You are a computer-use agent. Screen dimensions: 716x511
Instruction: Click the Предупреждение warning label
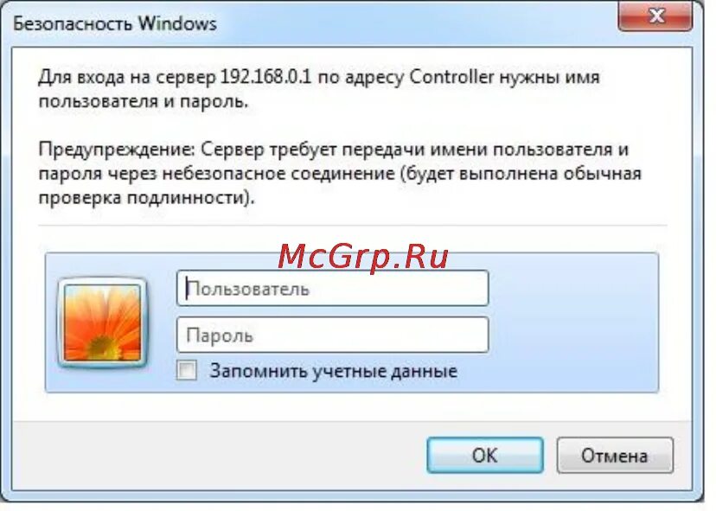[117, 150]
